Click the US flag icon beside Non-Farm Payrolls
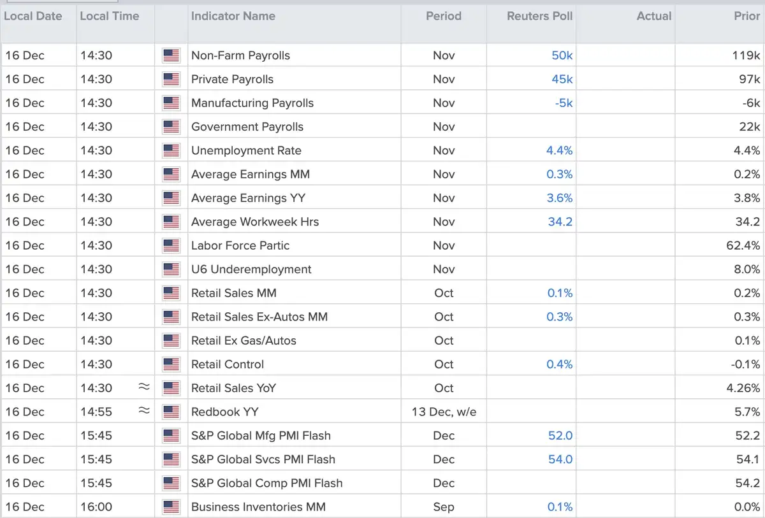 [171, 55]
